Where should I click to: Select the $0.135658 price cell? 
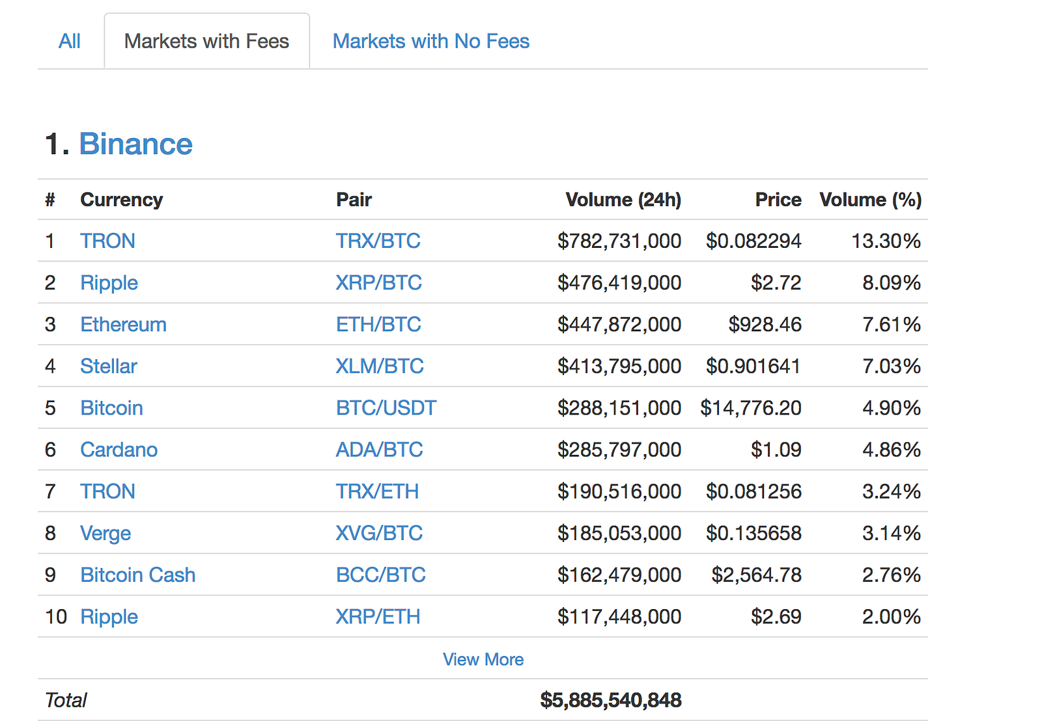click(x=753, y=533)
